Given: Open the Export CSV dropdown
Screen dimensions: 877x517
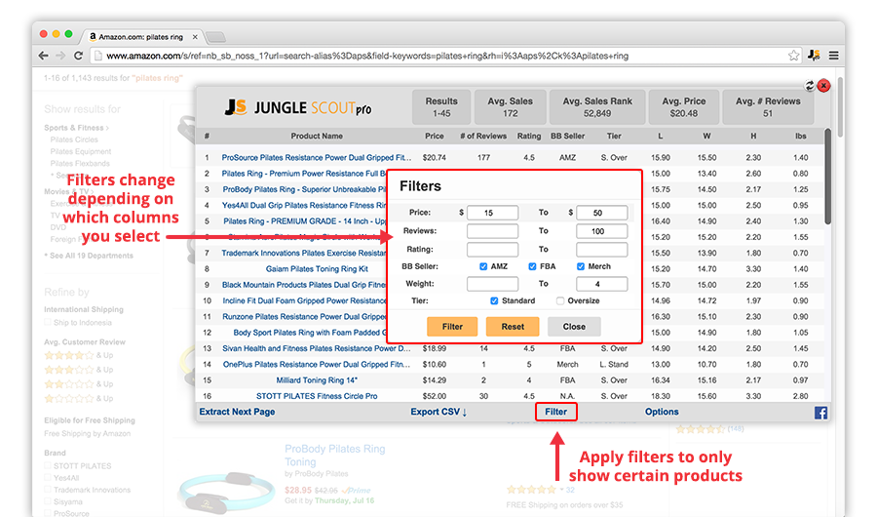Looking at the screenshot, I should click(438, 412).
